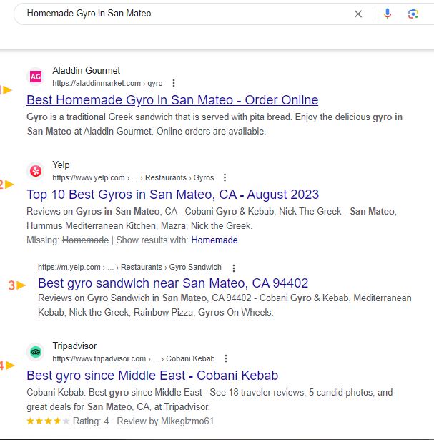Click the Yelp site name text
Screen dimensions: 434x440
click(61, 165)
